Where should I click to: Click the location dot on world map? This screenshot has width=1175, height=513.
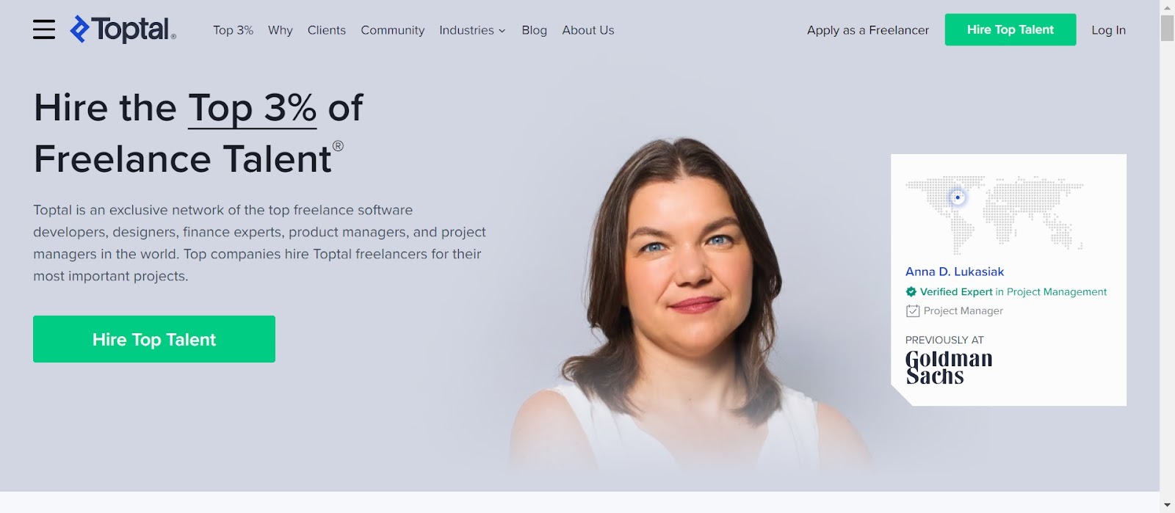click(957, 197)
